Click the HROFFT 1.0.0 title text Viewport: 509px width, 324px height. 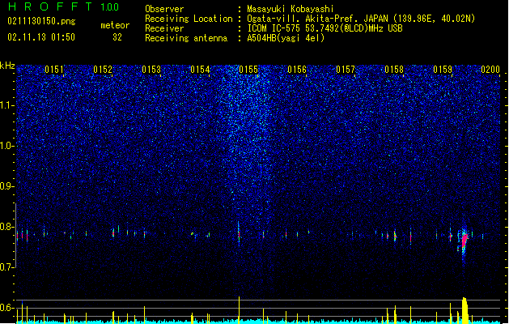point(63,6)
